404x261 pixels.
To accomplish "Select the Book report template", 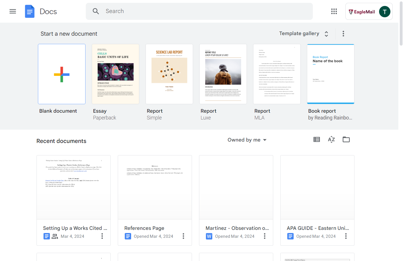I will (x=331, y=74).
